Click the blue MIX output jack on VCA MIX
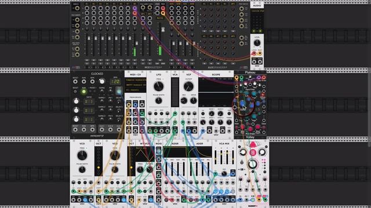Screen dimensions: 371x208 pos(233,174)
